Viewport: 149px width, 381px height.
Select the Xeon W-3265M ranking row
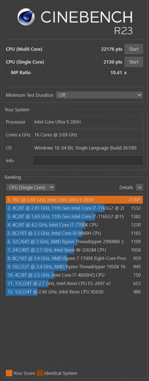[74, 250]
